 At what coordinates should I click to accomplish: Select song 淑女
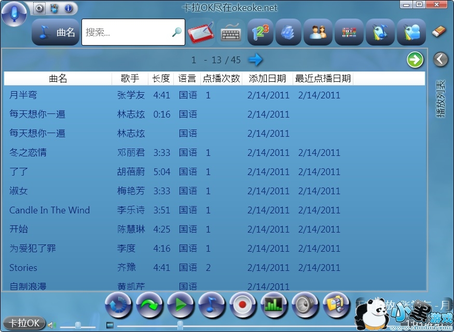tap(19, 191)
